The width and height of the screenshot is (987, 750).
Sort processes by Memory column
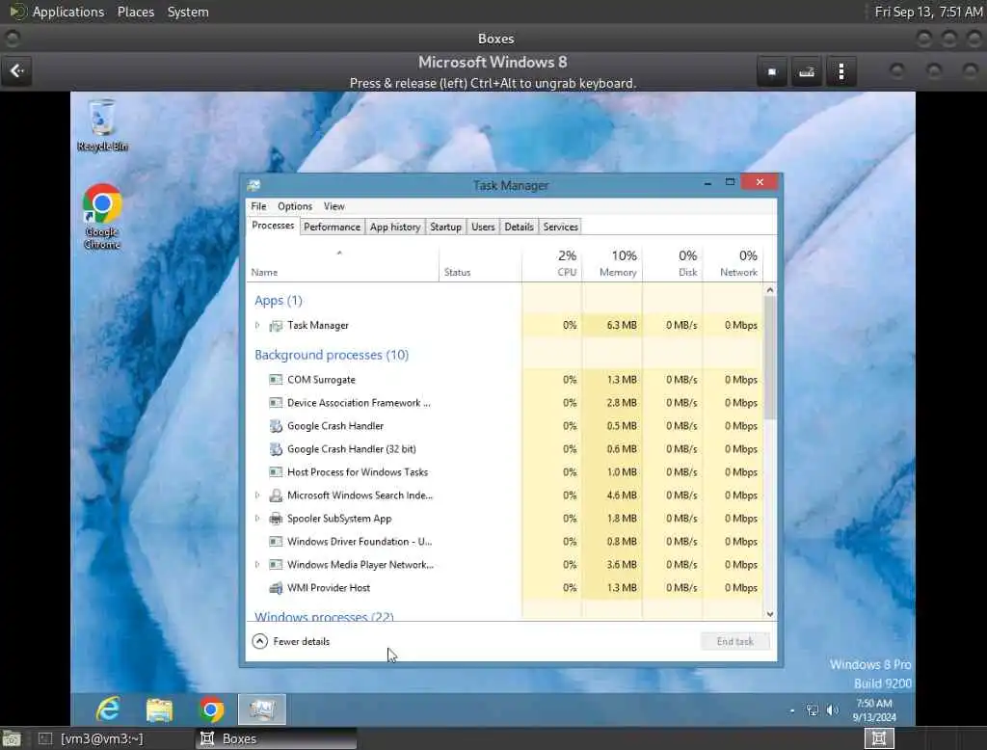(x=612, y=264)
